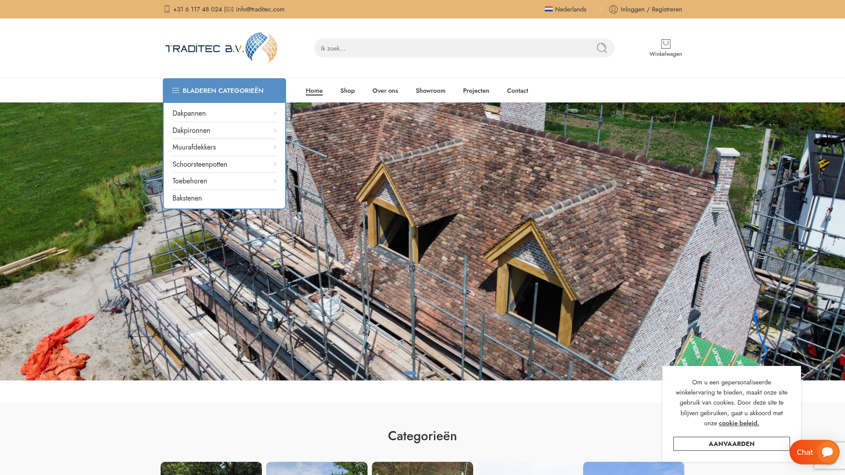Select the Dakpannen category text
Image resolution: width=845 pixels, height=475 pixels.
coord(189,113)
